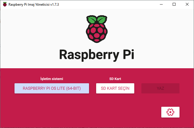Viewport: 194px width, 128px height.
Task: Choose operating system RASPBERRY PI OS LITE (64-BIT)
Action: pos(52,88)
